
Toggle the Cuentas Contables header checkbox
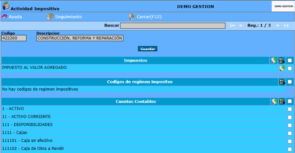(x=290, y=101)
